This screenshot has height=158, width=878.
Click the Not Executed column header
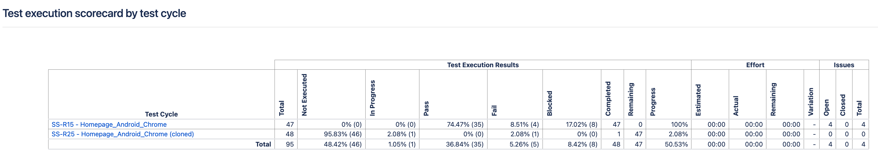click(x=304, y=95)
